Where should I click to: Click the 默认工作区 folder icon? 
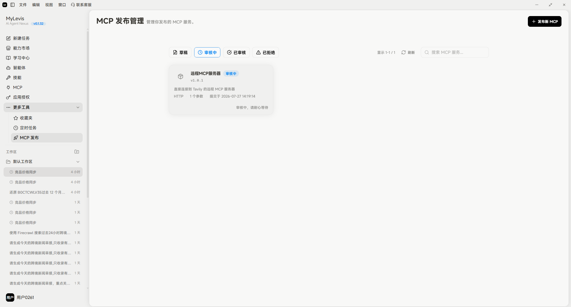8,162
